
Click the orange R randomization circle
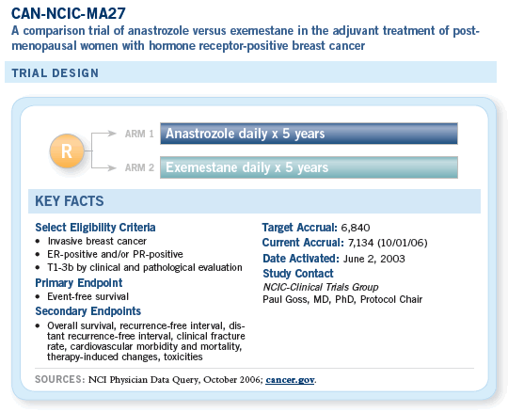point(67,151)
